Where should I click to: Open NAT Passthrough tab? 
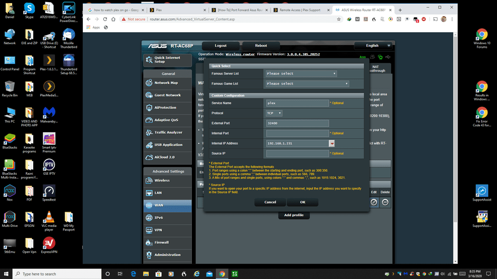pyautogui.click(x=377, y=68)
